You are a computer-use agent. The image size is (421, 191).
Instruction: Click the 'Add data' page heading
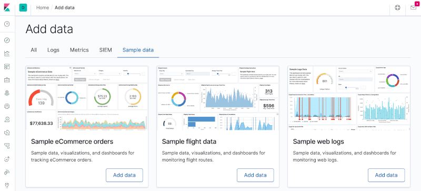[x=49, y=29]
